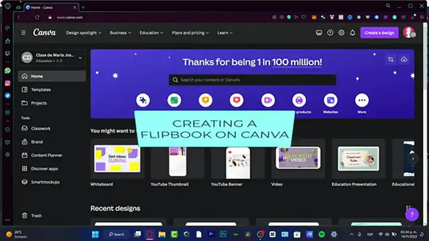
Task: Open the Windows Start menu
Action: tap(95, 234)
